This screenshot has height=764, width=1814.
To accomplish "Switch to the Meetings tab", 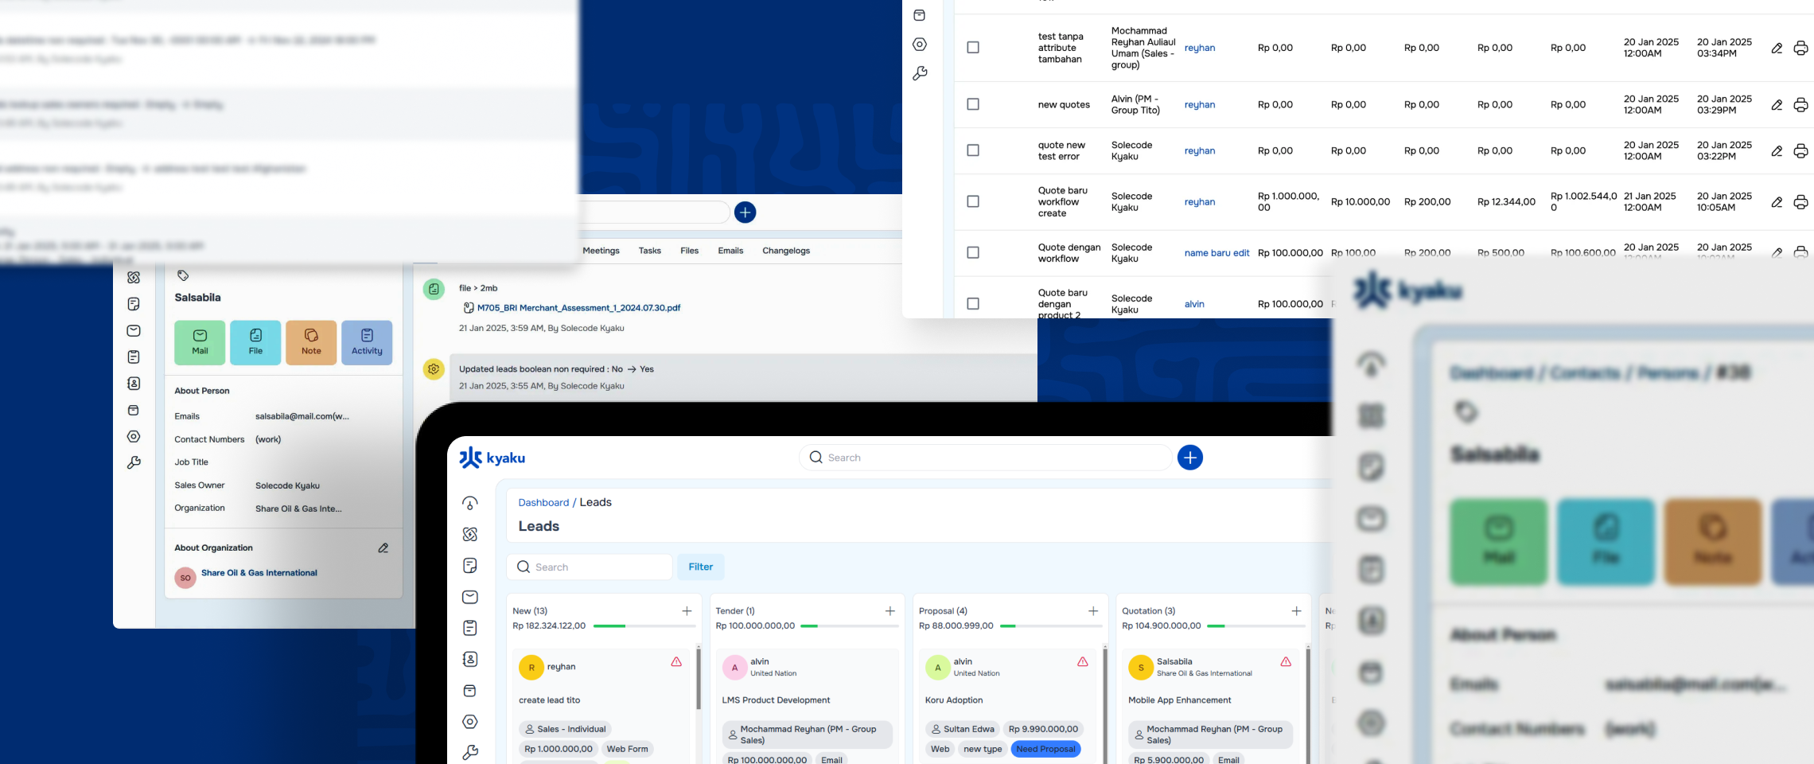I will coord(601,251).
